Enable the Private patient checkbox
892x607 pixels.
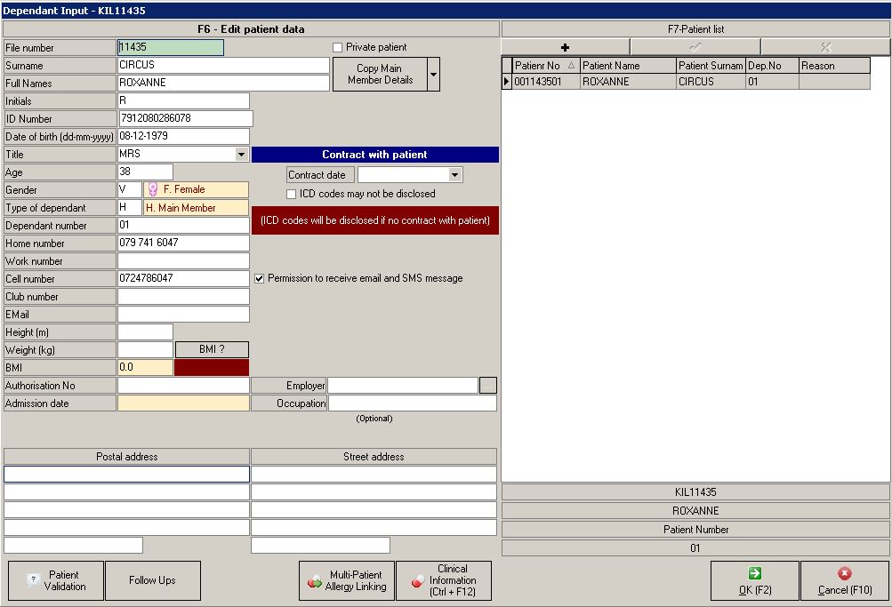coord(335,46)
